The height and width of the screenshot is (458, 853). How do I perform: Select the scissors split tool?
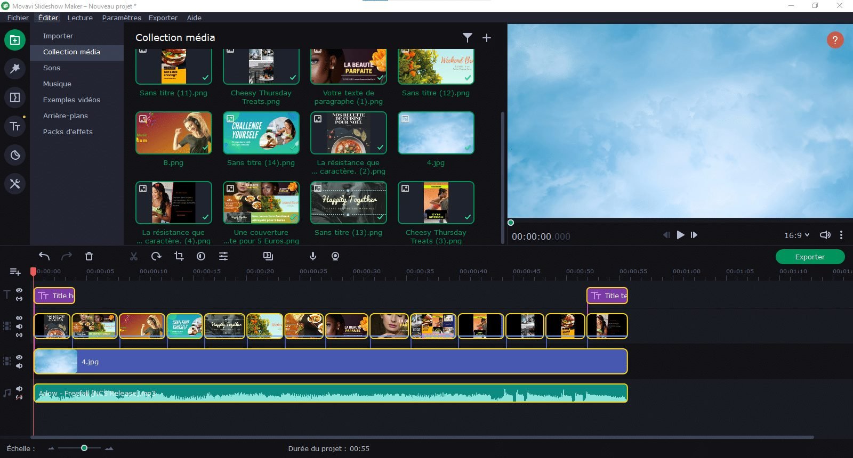coord(134,257)
